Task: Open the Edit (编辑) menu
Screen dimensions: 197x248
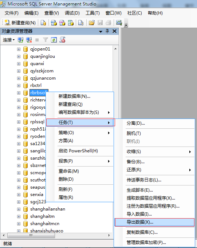Action: coord(31,13)
